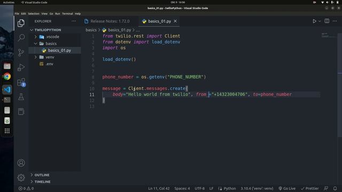Open the Testing flask icon

click(x=21, y=97)
